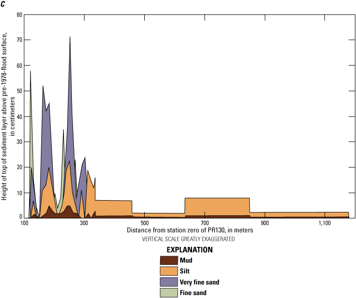Click the tallest very fine sand peak tip
Screen dimensions: 356x298
[70, 38]
